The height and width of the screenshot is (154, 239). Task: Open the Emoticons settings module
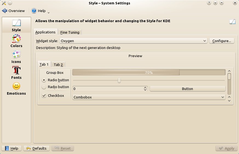pos(16,89)
